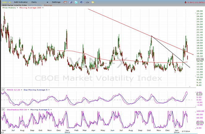Share the chart on Facebook
Viewport: 205px width, 134px height.
(82, 2)
